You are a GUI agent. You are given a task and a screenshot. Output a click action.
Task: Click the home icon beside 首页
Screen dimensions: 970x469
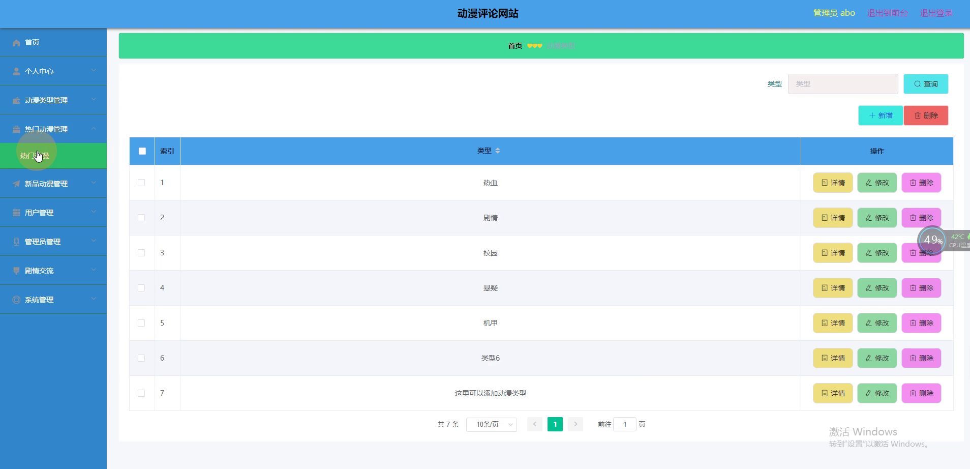tap(16, 43)
